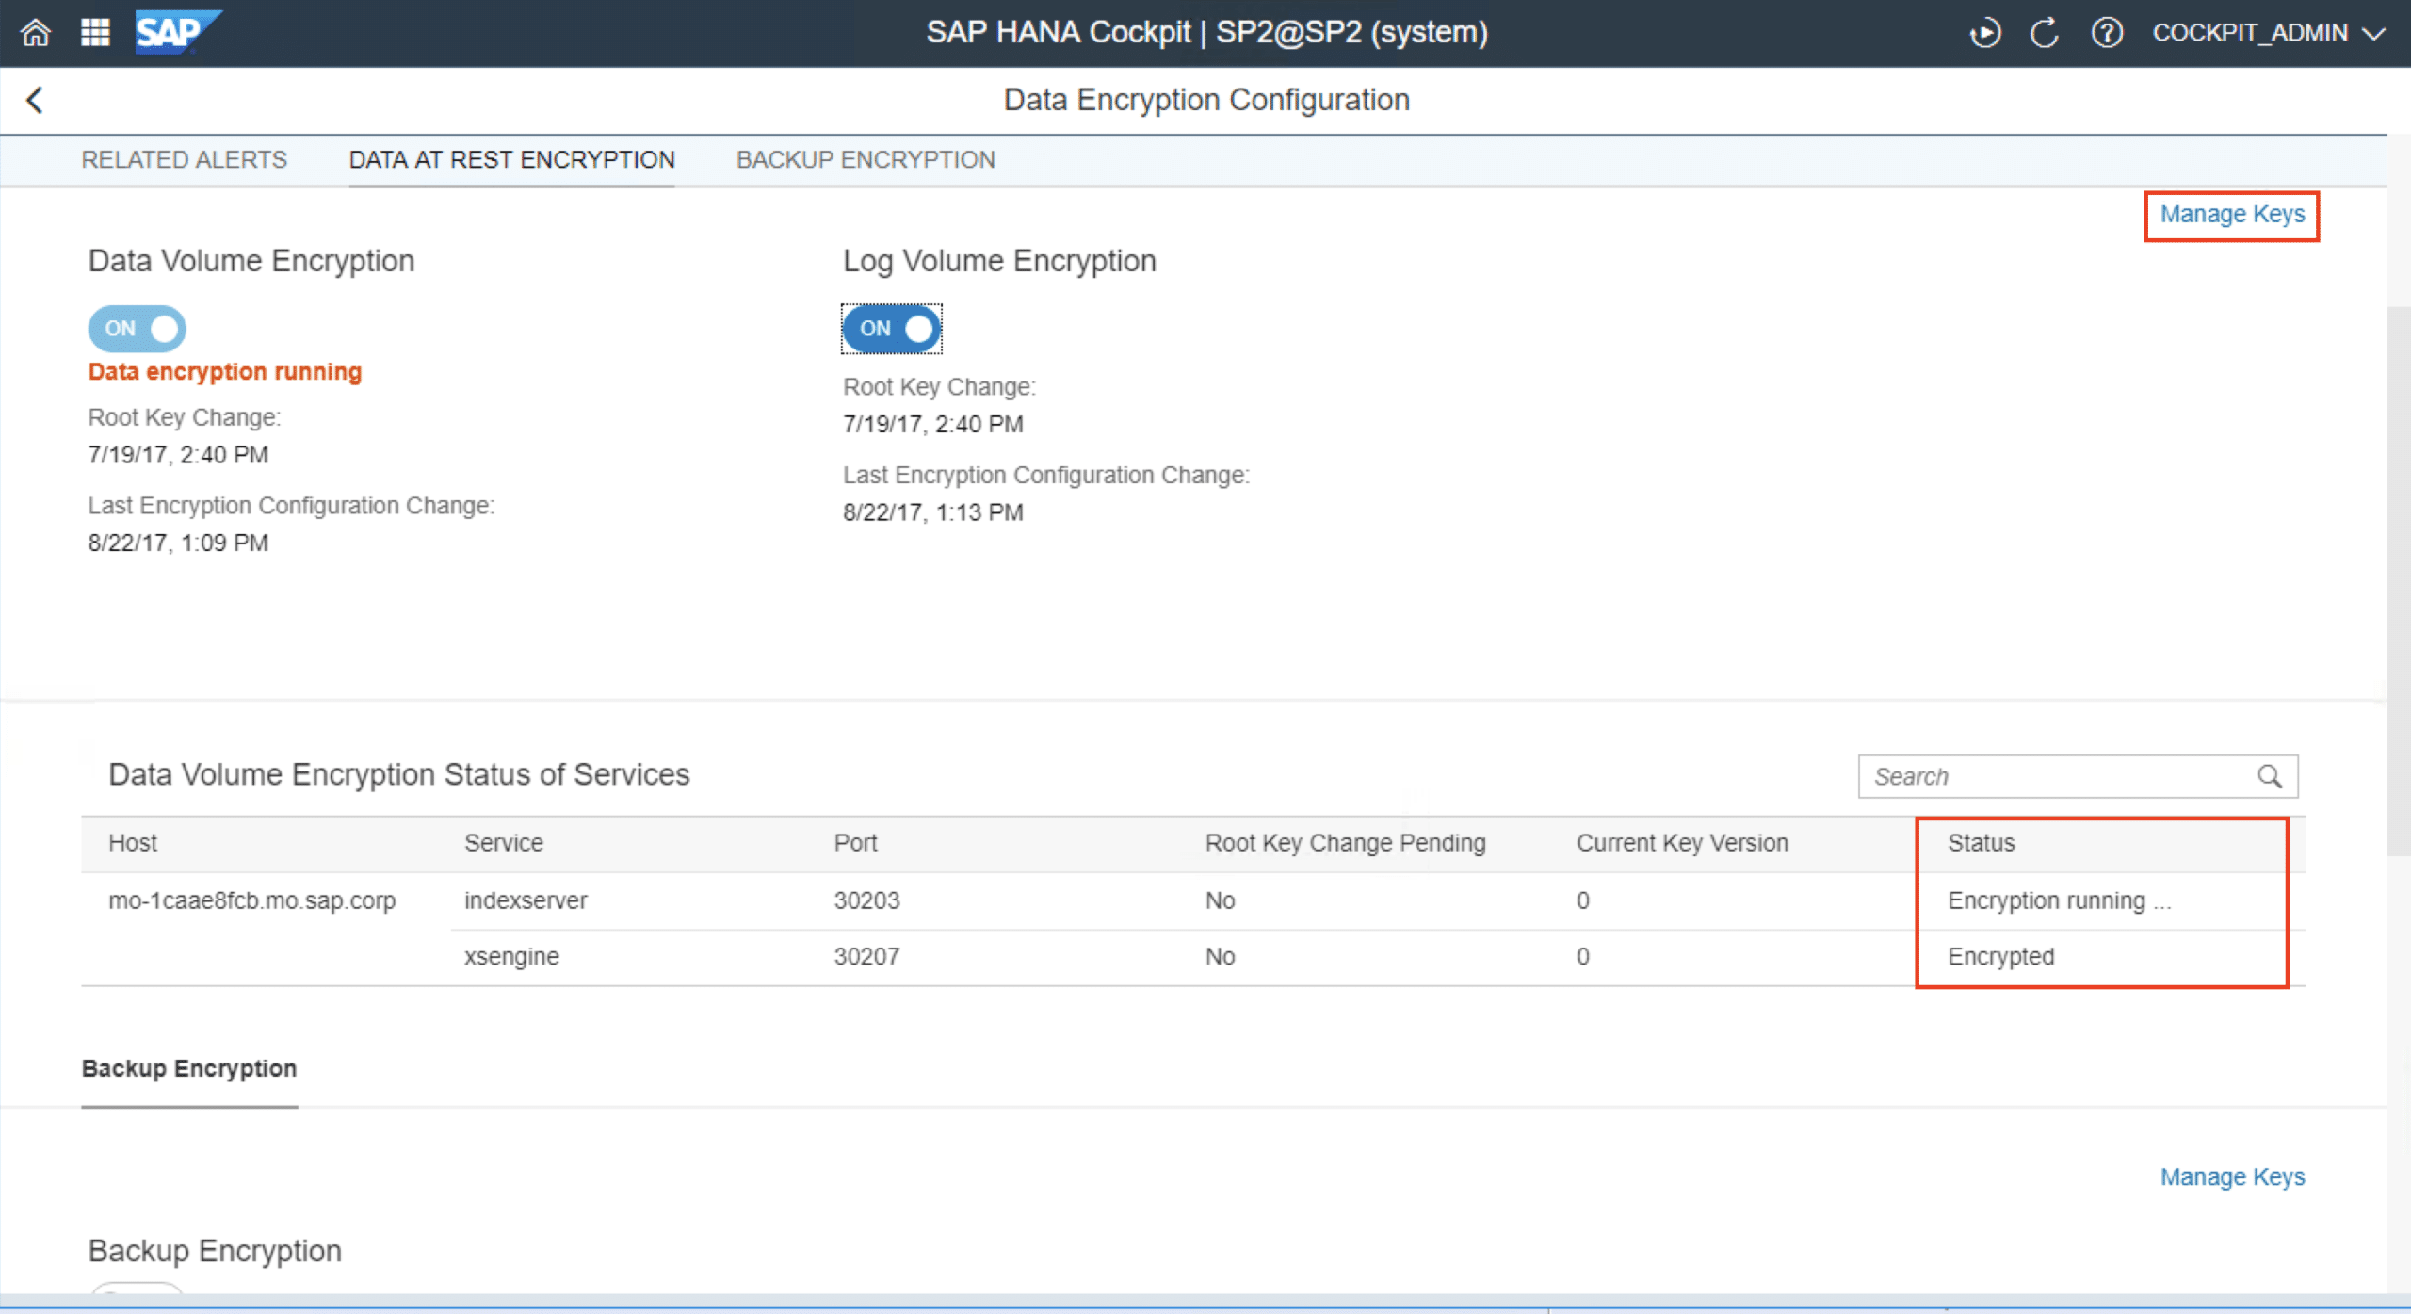
Task: Click the auto-refresh play icon
Action: pos(1984,34)
